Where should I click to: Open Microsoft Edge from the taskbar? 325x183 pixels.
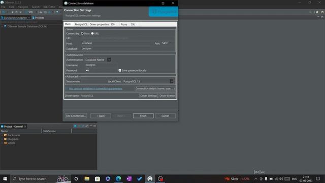118,178
